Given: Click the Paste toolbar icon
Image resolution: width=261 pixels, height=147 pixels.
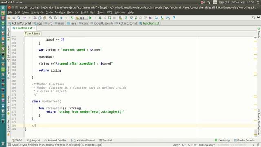Looking at the screenshot, I should click(x=44, y=18).
